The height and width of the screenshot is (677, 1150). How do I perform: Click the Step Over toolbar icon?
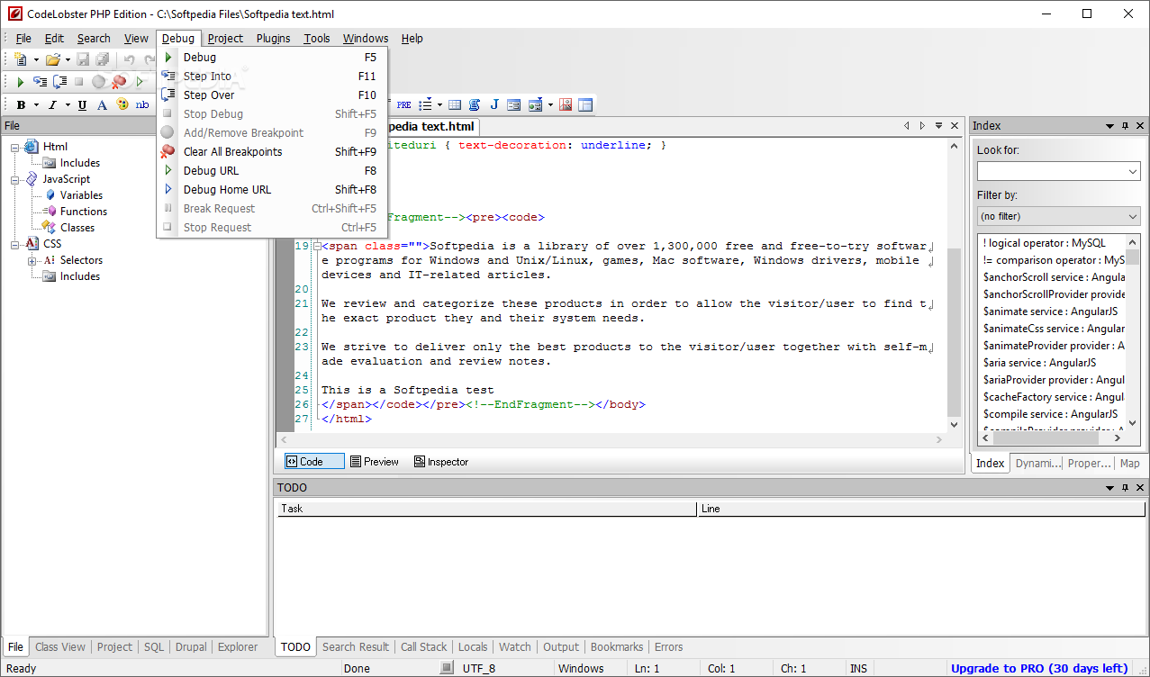click(59, 82)
